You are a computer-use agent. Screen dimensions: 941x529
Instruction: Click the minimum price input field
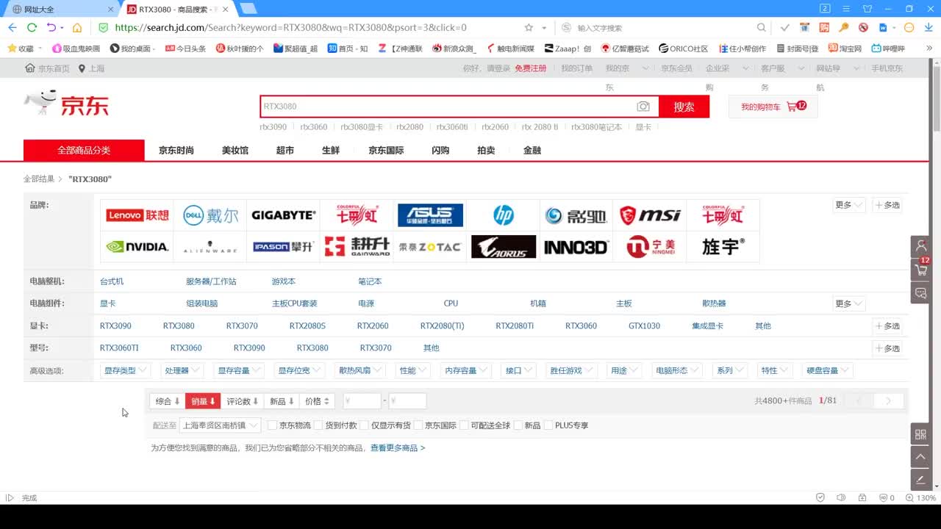click(362, 401)
